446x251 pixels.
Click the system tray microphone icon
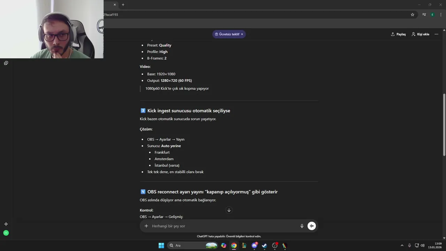point(409,245)
